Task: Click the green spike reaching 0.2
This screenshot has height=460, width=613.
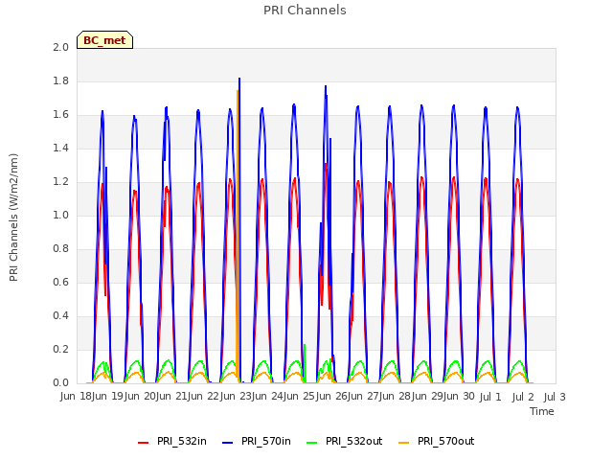Action: tap(305, 362)
